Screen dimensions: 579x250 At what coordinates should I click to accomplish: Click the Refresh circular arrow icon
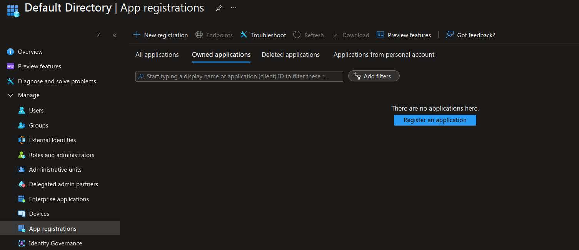[x=297, y=35]
